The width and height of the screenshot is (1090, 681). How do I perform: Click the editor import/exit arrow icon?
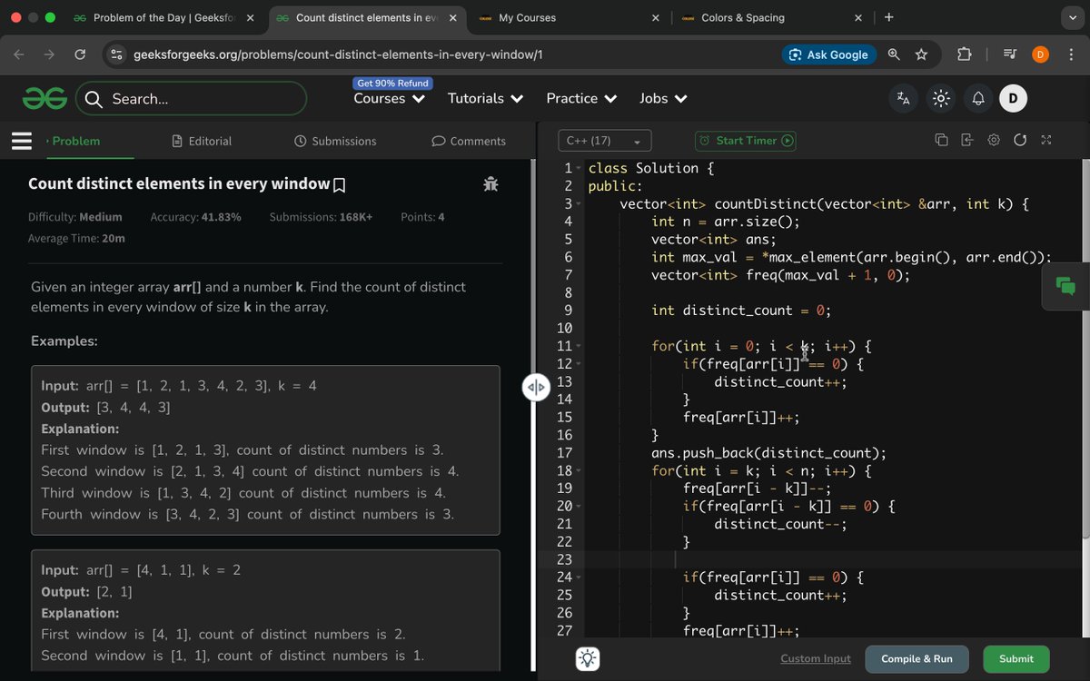966,141
